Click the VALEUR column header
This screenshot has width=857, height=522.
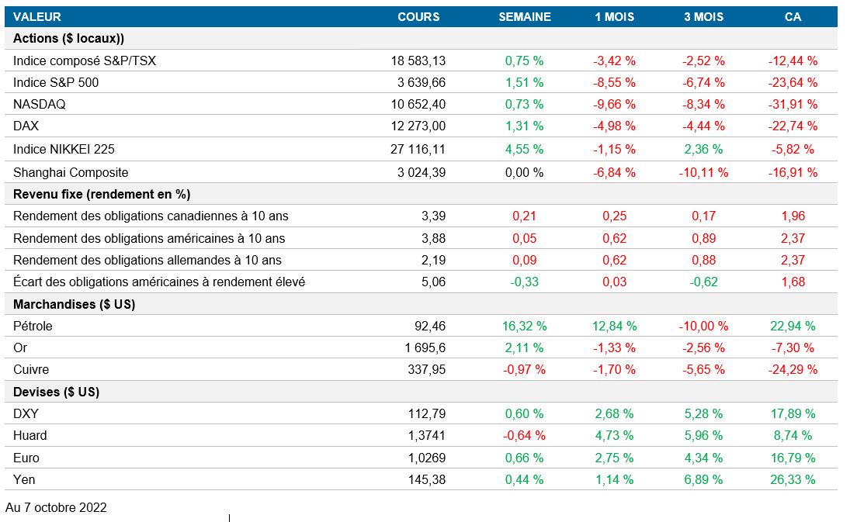[x=37, y=16]
